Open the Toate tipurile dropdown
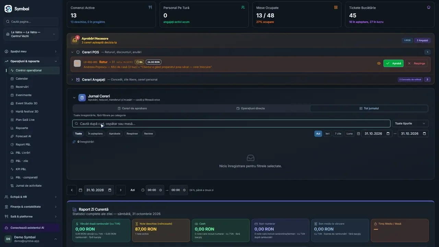439x247 pixels. [410, 123]
